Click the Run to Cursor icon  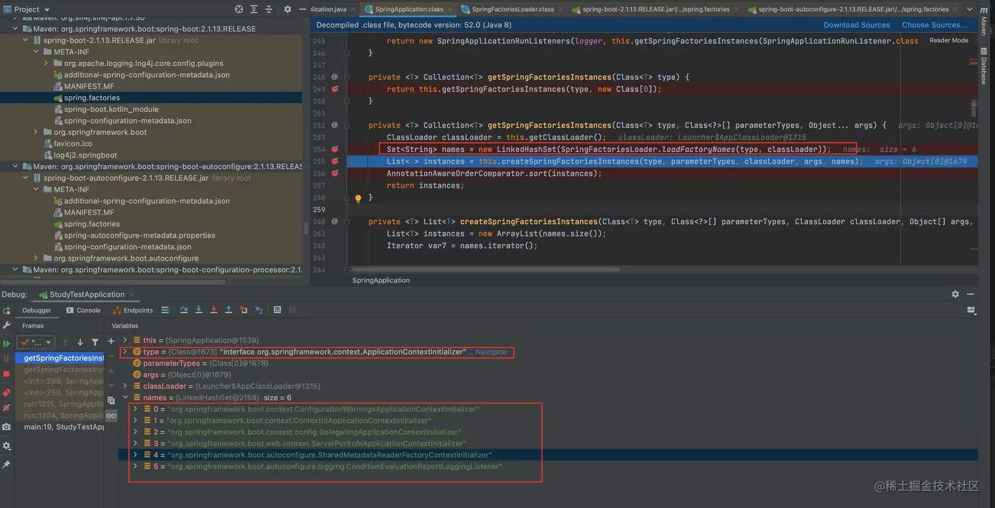click(259, 310)
